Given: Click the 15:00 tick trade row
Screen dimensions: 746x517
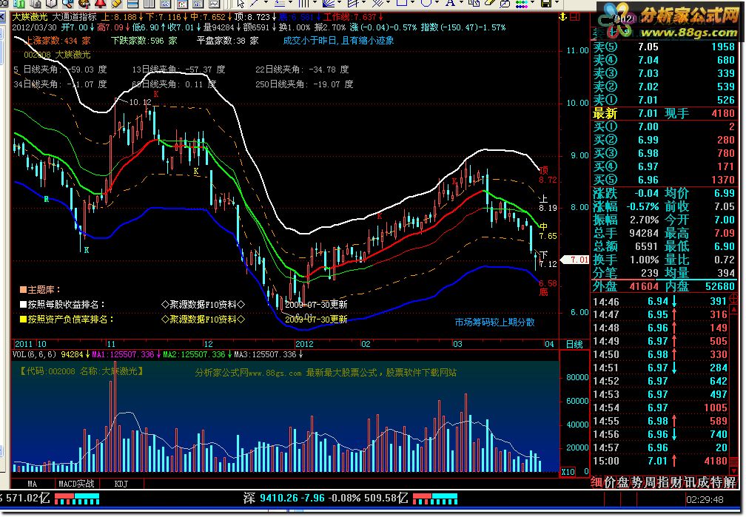Looking at the screenshot, I should (x=660, y=461).
